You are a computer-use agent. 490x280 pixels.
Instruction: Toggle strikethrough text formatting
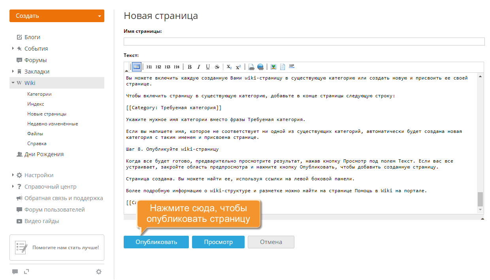217,67
